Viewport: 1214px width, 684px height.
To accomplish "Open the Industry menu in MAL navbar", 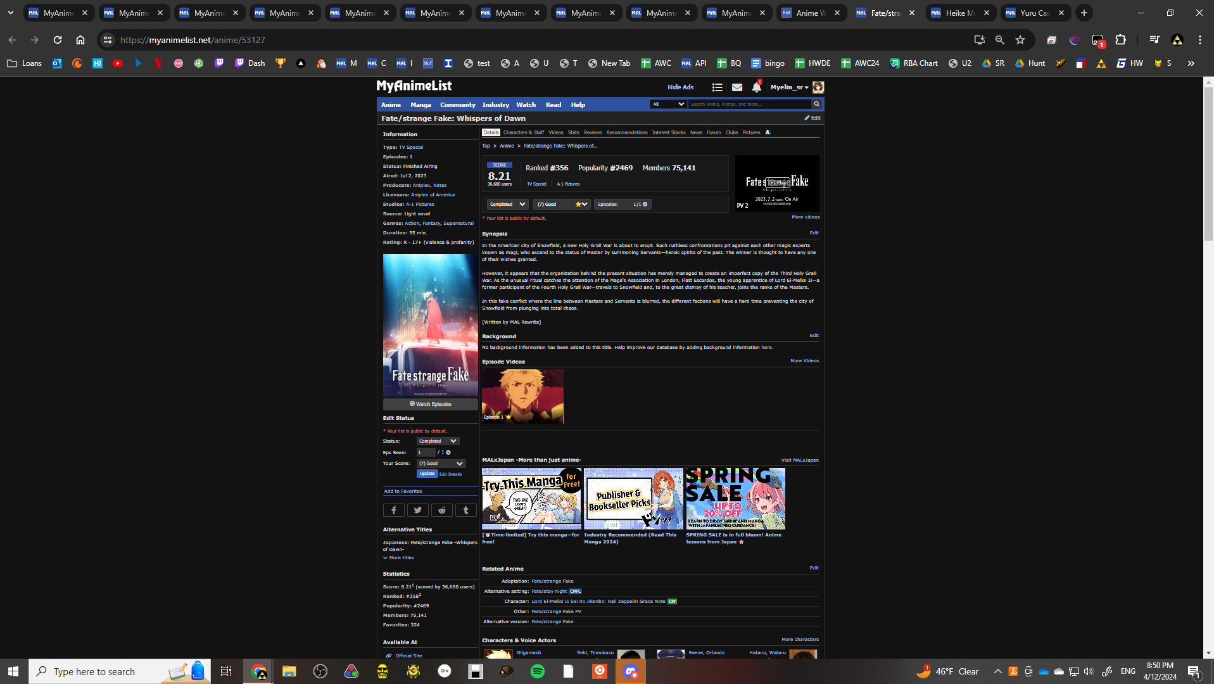I will pyautogui.click(x=495, y=105).
